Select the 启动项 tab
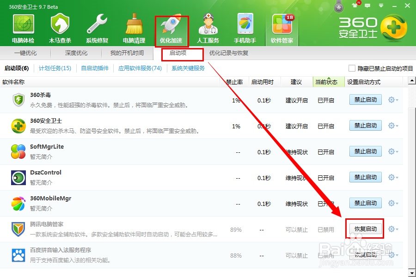The height and width of the screenshot is (277, 416). point(178,53)
